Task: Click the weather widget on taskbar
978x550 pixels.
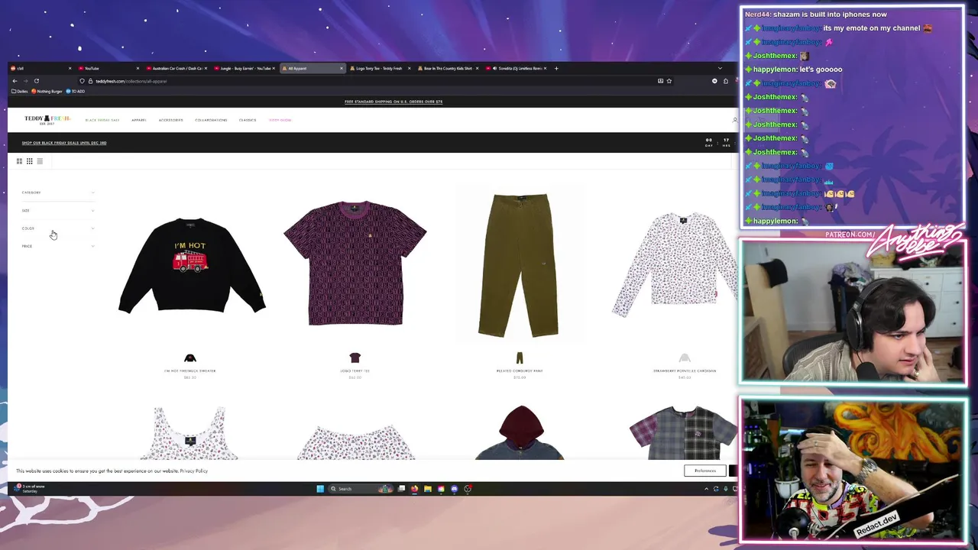Action: pos(31,489)
